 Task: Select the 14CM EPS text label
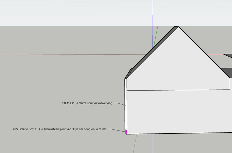point(87,103)
